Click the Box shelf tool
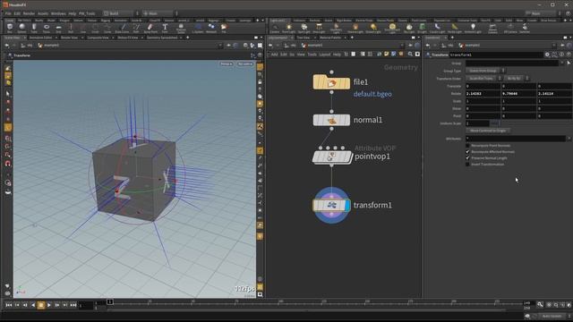Image resolution: width=573 pixels, height=322 pixels. [10, 28]
